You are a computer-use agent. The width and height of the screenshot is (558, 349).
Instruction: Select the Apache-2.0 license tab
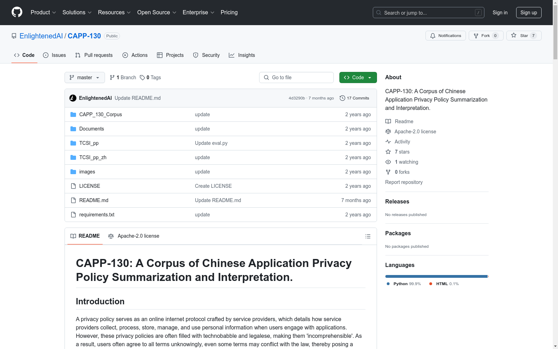pyautogui.click(x=134, y=236)
